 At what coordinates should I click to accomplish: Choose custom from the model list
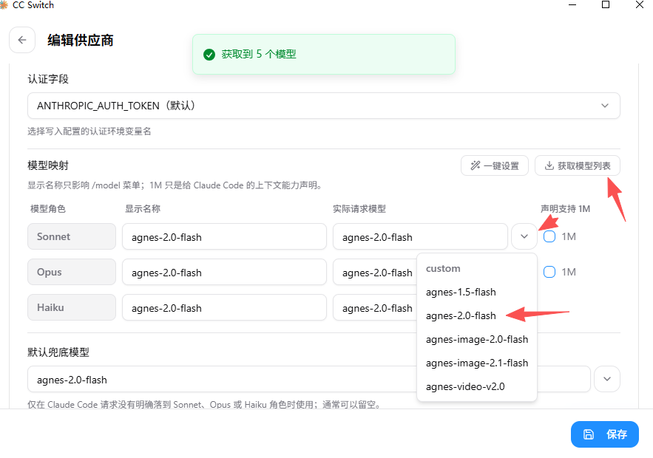[x=443, y=268]
